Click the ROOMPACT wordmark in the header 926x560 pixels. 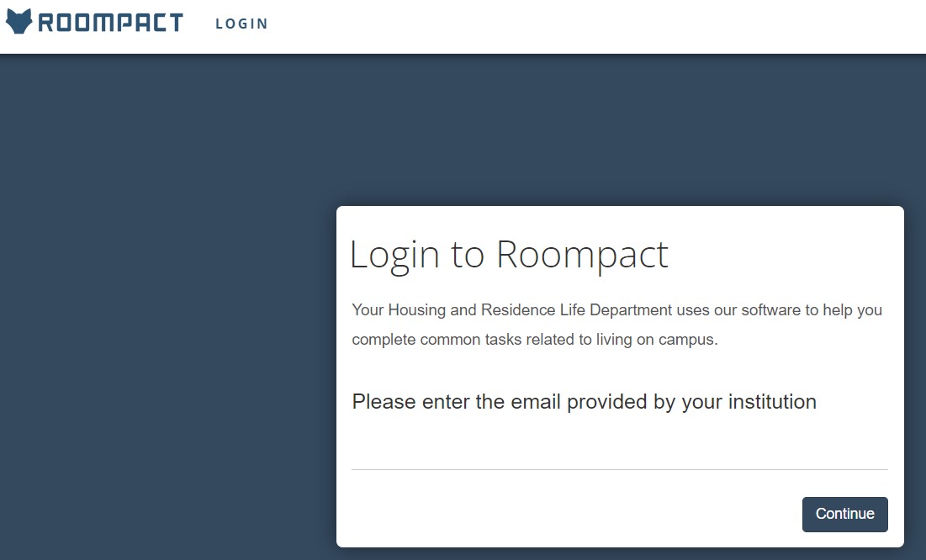click(110, 23)
